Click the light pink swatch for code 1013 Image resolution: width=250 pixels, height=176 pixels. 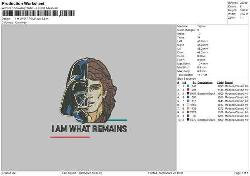(188, 105)
